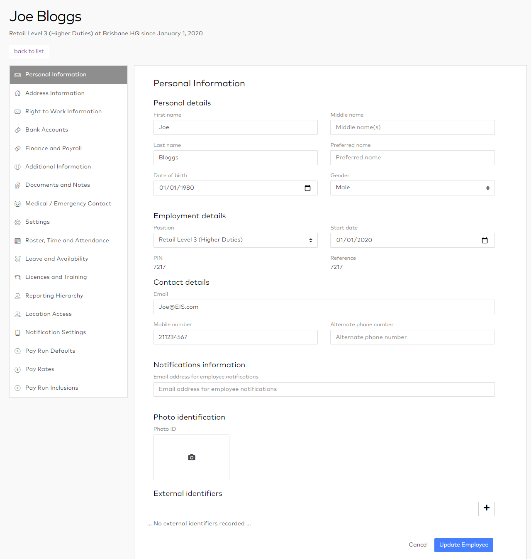The height and width of the screenshot is (559, 531).
Task: Click inside the Mobile number field
Action: pyautogui.click(x=235, y=337)
